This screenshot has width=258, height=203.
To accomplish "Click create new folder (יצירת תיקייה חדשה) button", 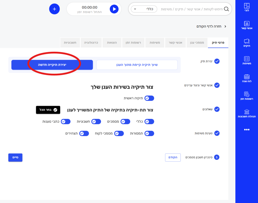I will click(52, 65).
